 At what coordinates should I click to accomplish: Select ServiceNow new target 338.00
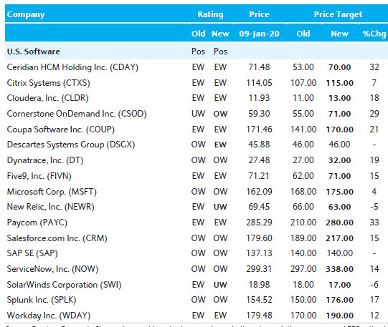click(340, 269)
